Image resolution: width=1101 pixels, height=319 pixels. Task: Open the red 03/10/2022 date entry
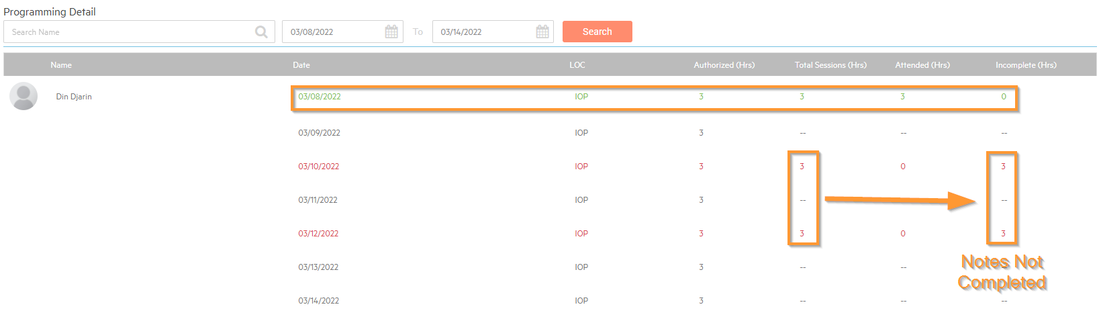319,167
